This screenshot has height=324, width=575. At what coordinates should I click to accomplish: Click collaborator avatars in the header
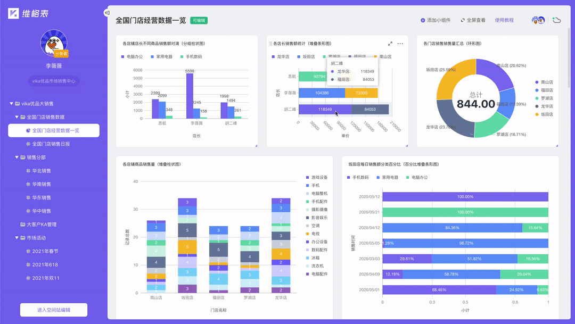pos(538,20)
